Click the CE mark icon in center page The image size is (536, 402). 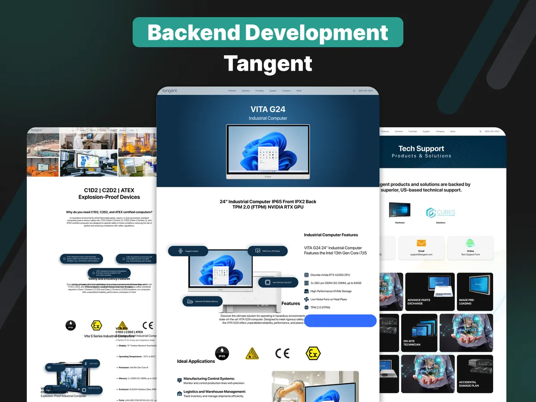point(282,354)
